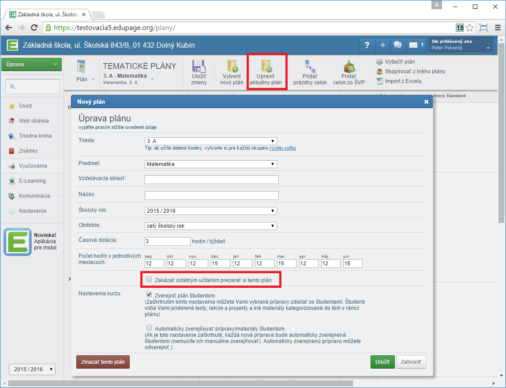
Task: Click the Uložiť zmeny floppy disk icon
Action: pyautogui.click(x=199, y=67)
